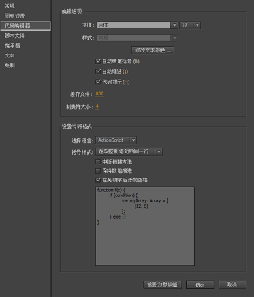Click the 确定 button
Screen dimensions: 254x297
200,285
